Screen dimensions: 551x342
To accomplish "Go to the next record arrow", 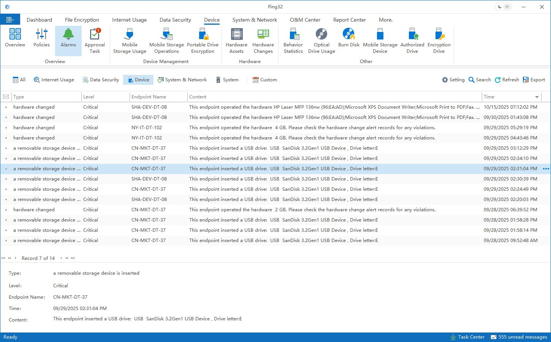I will (61, 258).
